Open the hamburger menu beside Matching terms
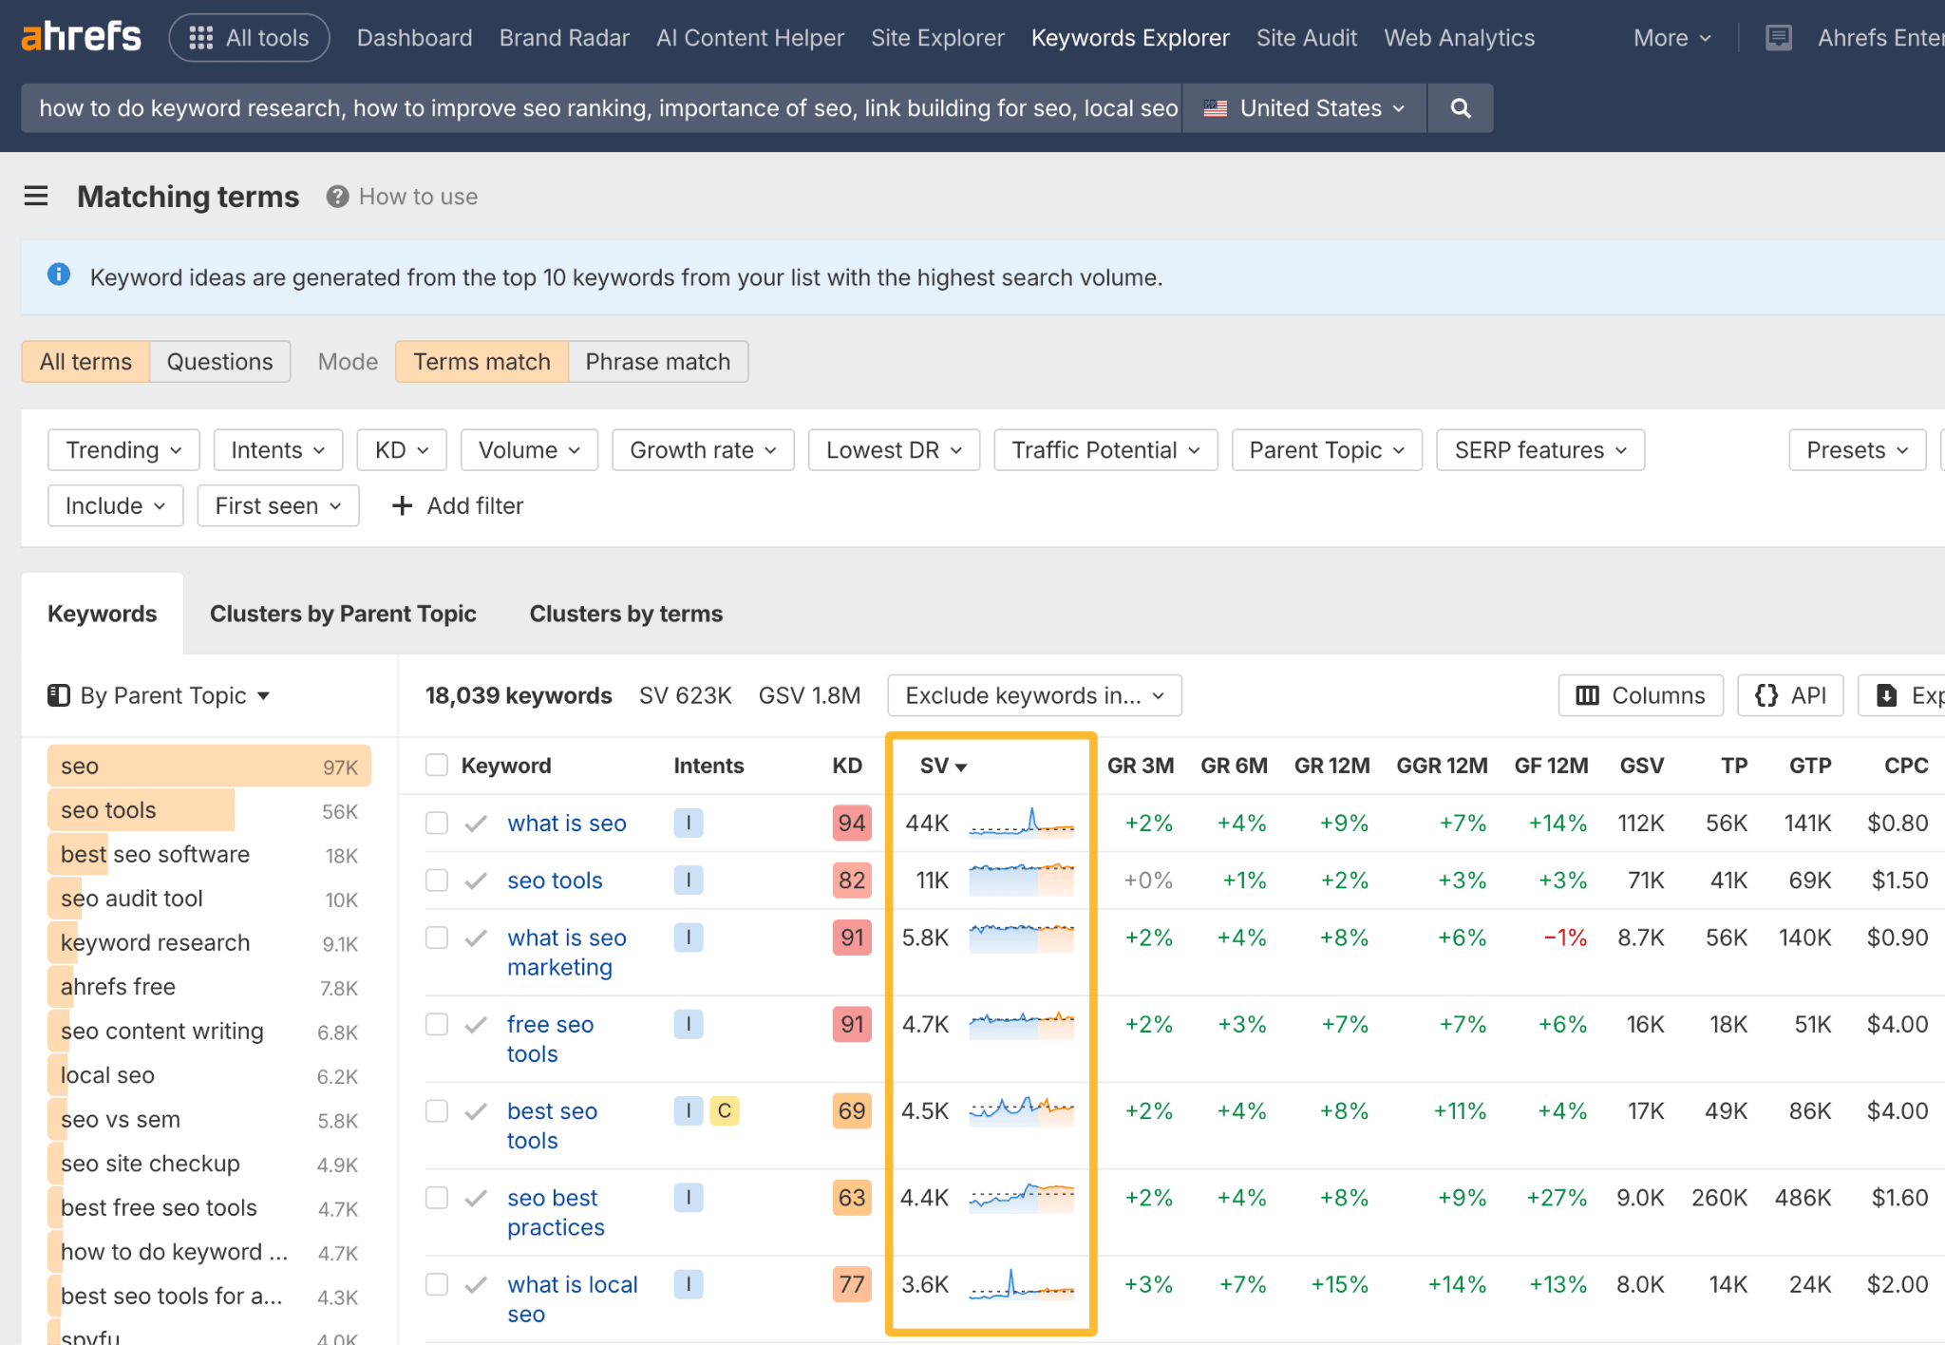 click(36, 196)
